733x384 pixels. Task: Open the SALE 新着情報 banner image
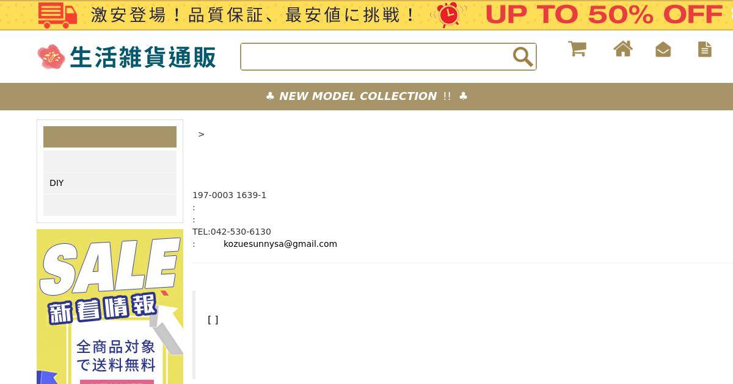click(110, 307)
